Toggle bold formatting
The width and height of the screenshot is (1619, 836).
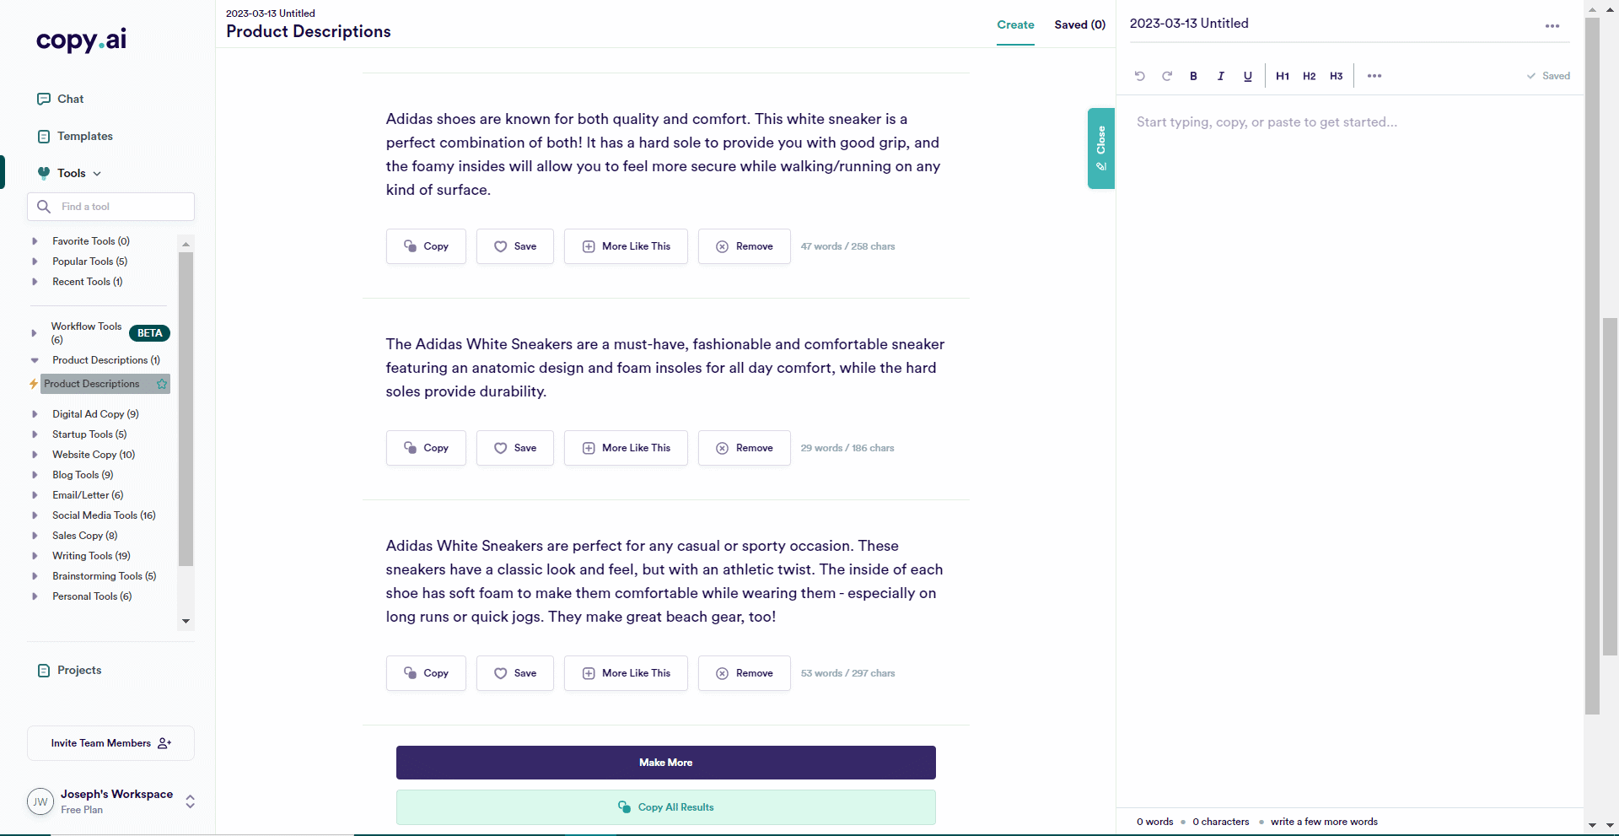[x=1193, y=76]
